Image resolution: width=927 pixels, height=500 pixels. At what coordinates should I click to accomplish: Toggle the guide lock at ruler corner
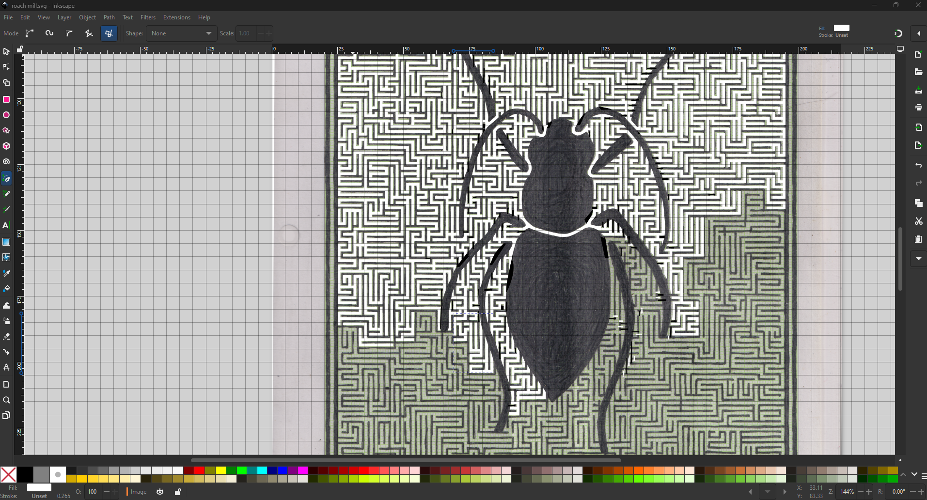(20, 49)
